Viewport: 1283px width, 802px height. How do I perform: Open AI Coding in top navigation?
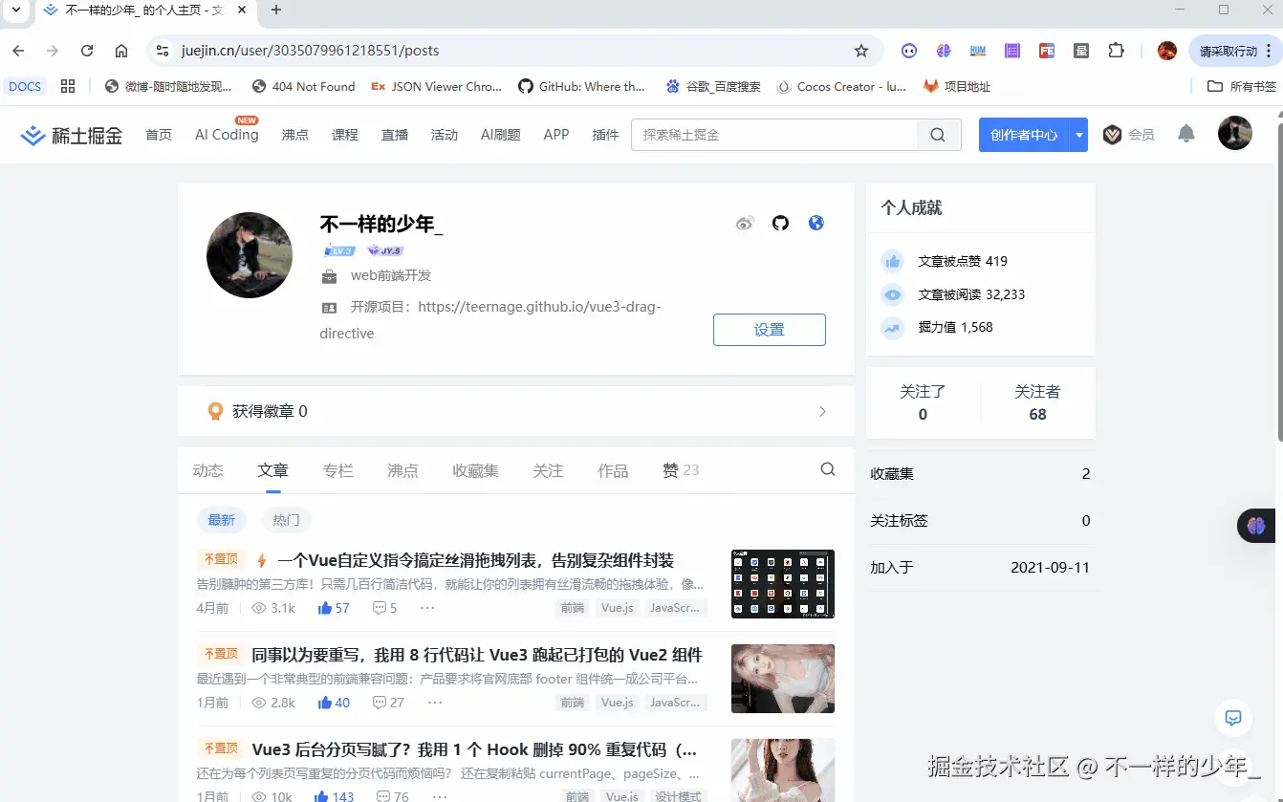point(227,135)
